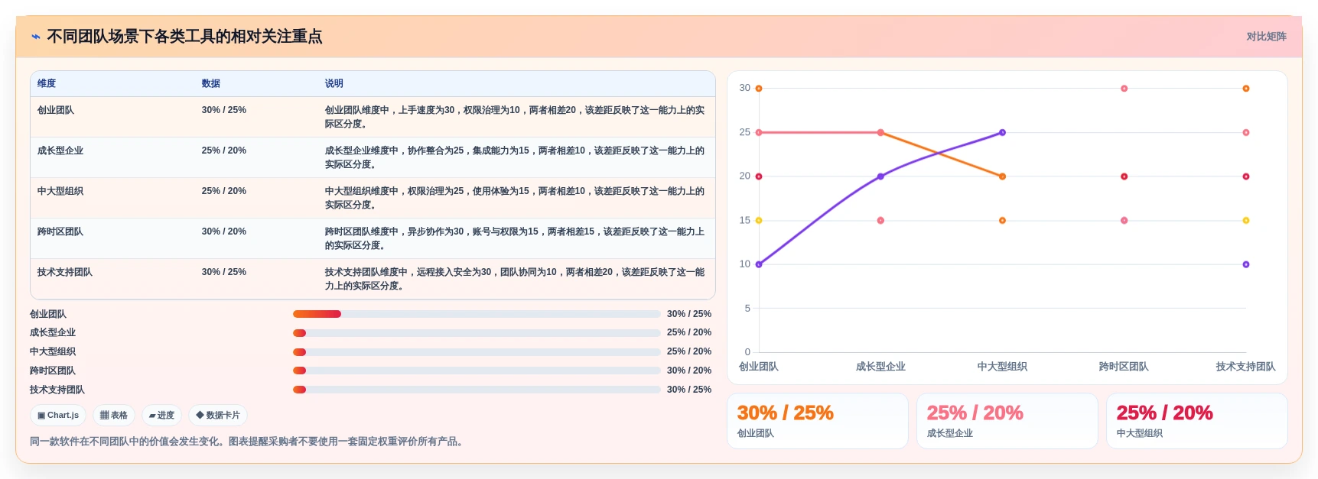Click the y-axis label 5 in the chart
1318x479 pixels.
[x=747, y=309]
